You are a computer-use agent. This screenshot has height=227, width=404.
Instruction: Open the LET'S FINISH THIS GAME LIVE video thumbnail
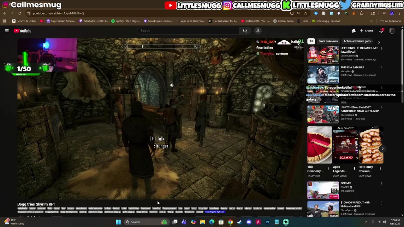click(323, 55)
